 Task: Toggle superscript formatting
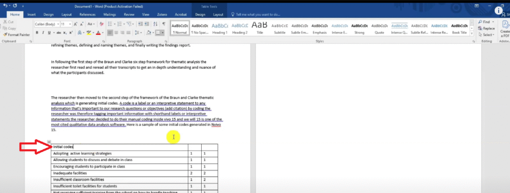pyautogui.click(x=71, y=32)
